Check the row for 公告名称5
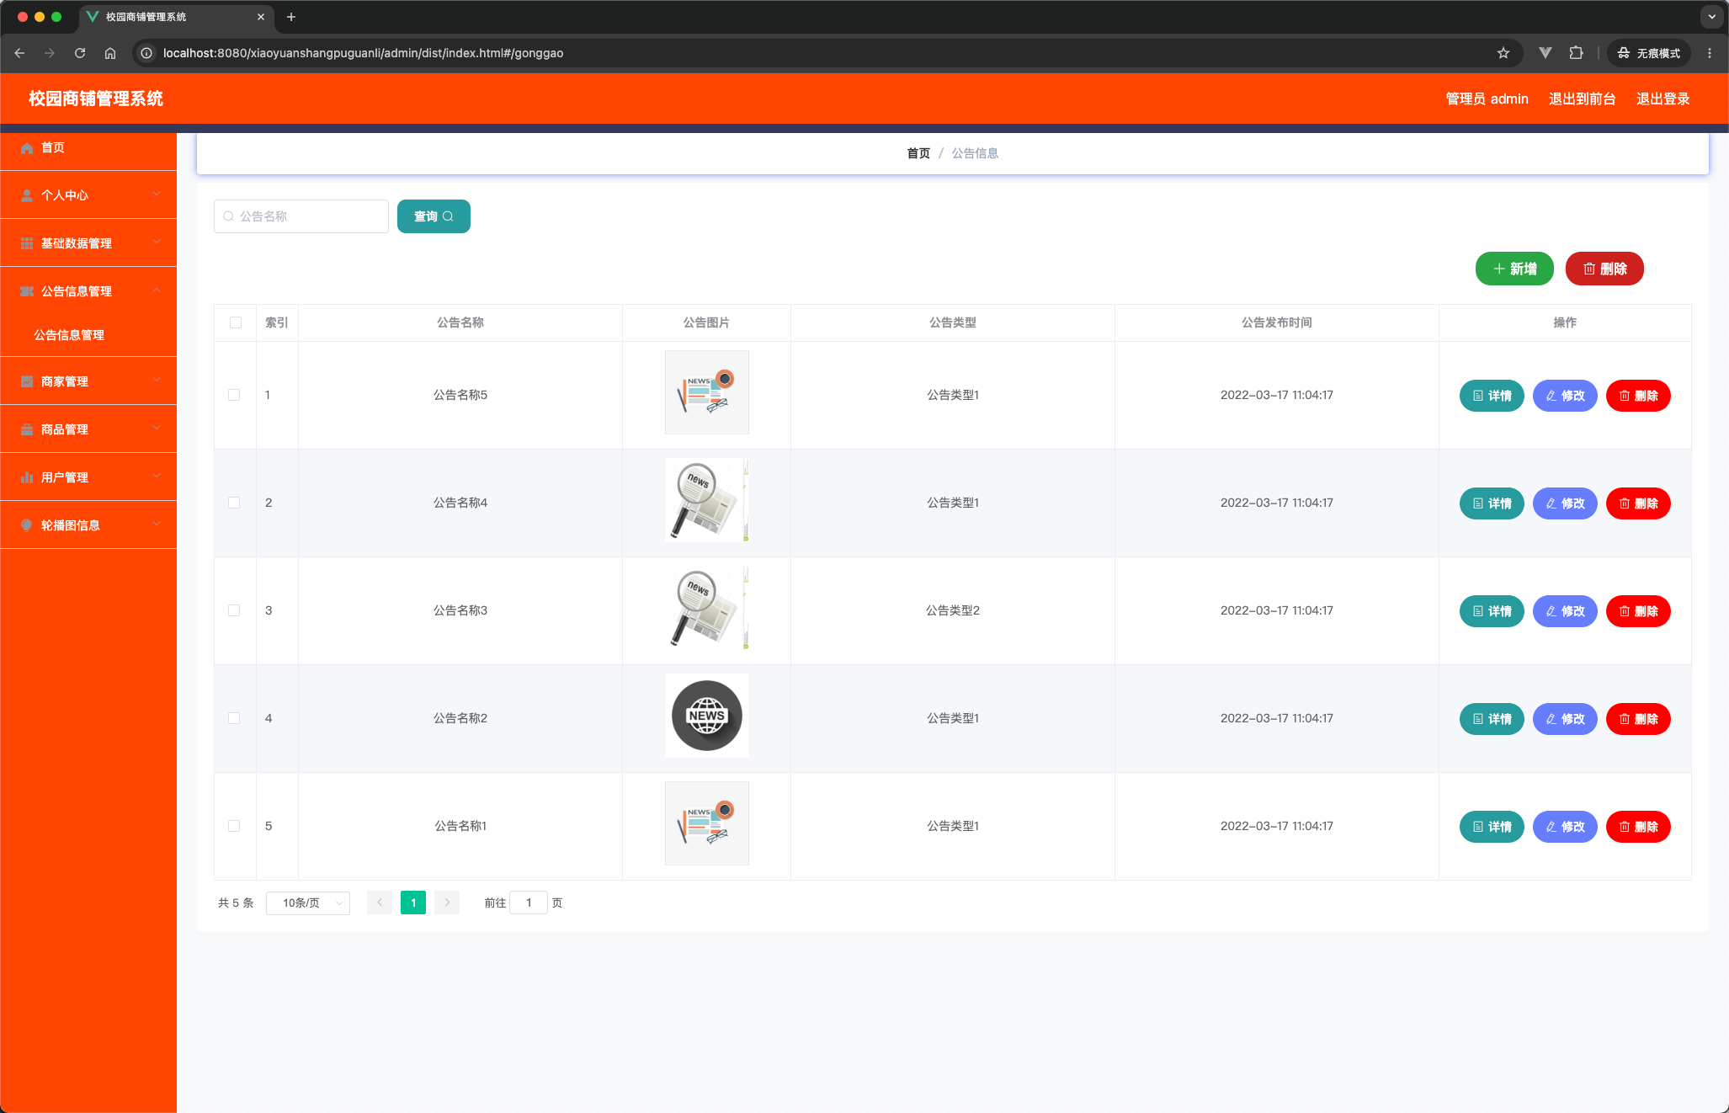The image size is (1729, 1113). 234,395
